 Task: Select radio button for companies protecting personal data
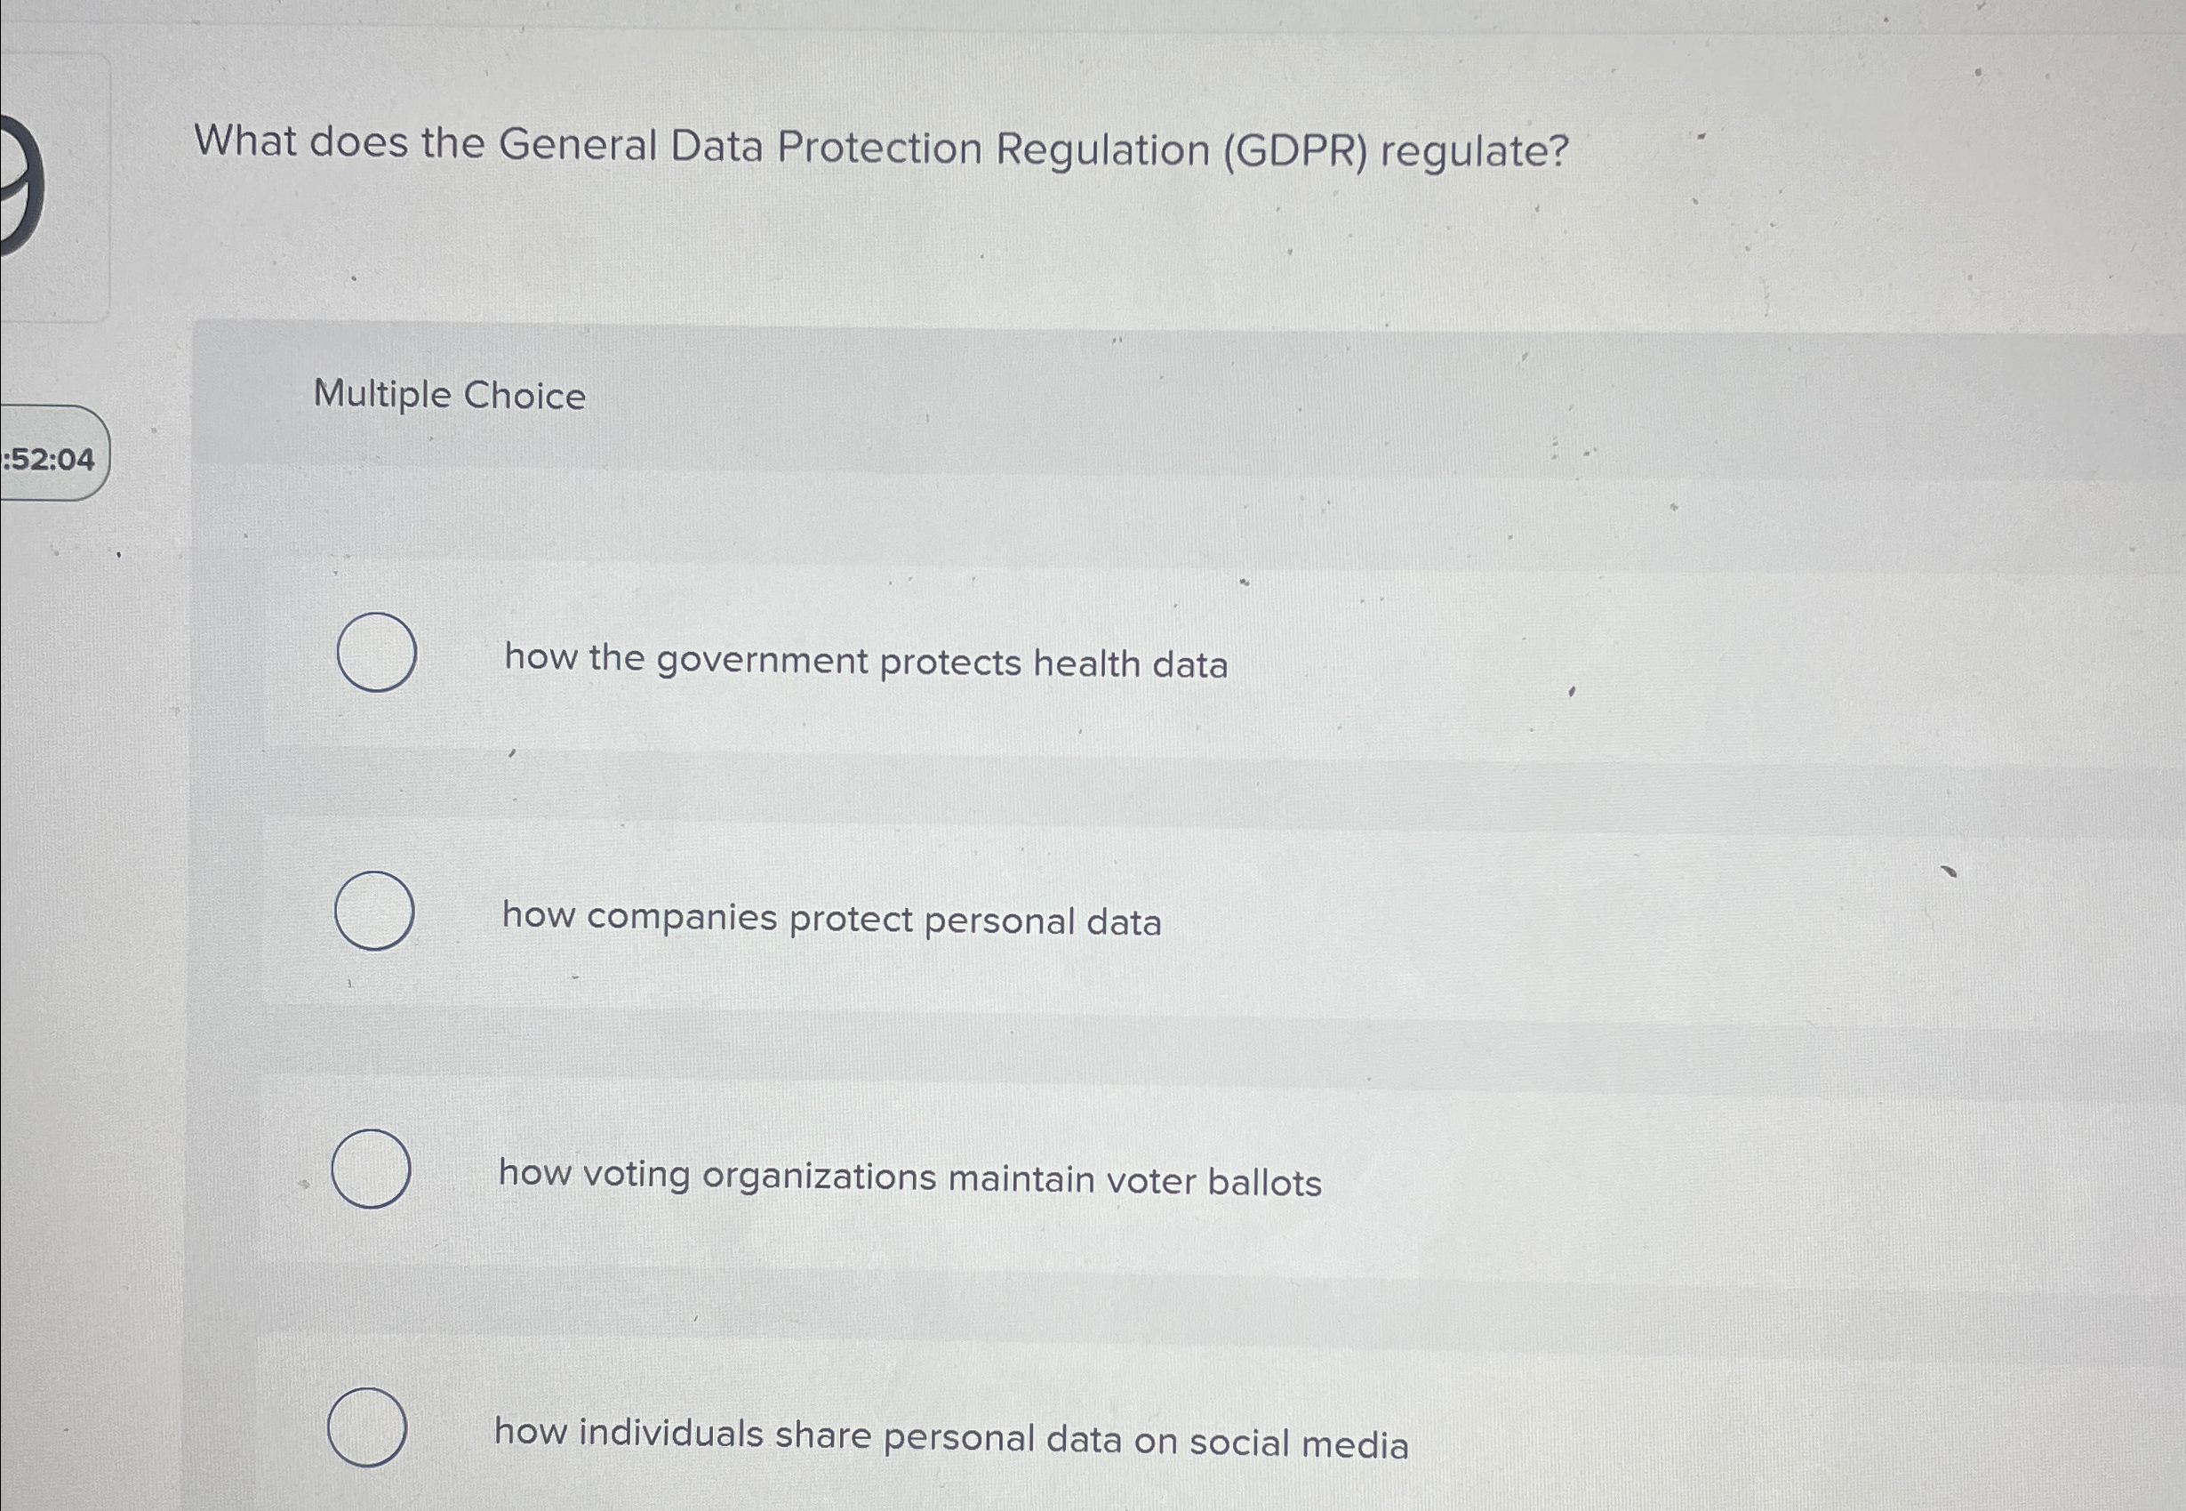tap(377, 913)
